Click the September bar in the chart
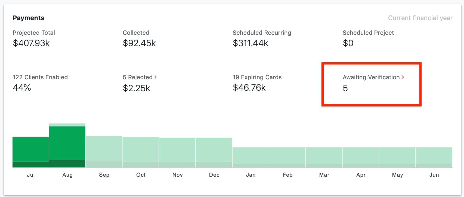The height and width of the screenshot is (197, 464). (x=104, y=152)
